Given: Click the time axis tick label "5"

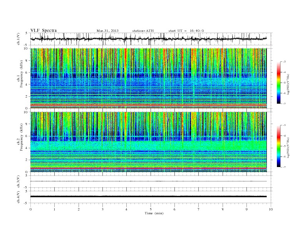Looking at the screenshot, I should [x=151, y=209].
